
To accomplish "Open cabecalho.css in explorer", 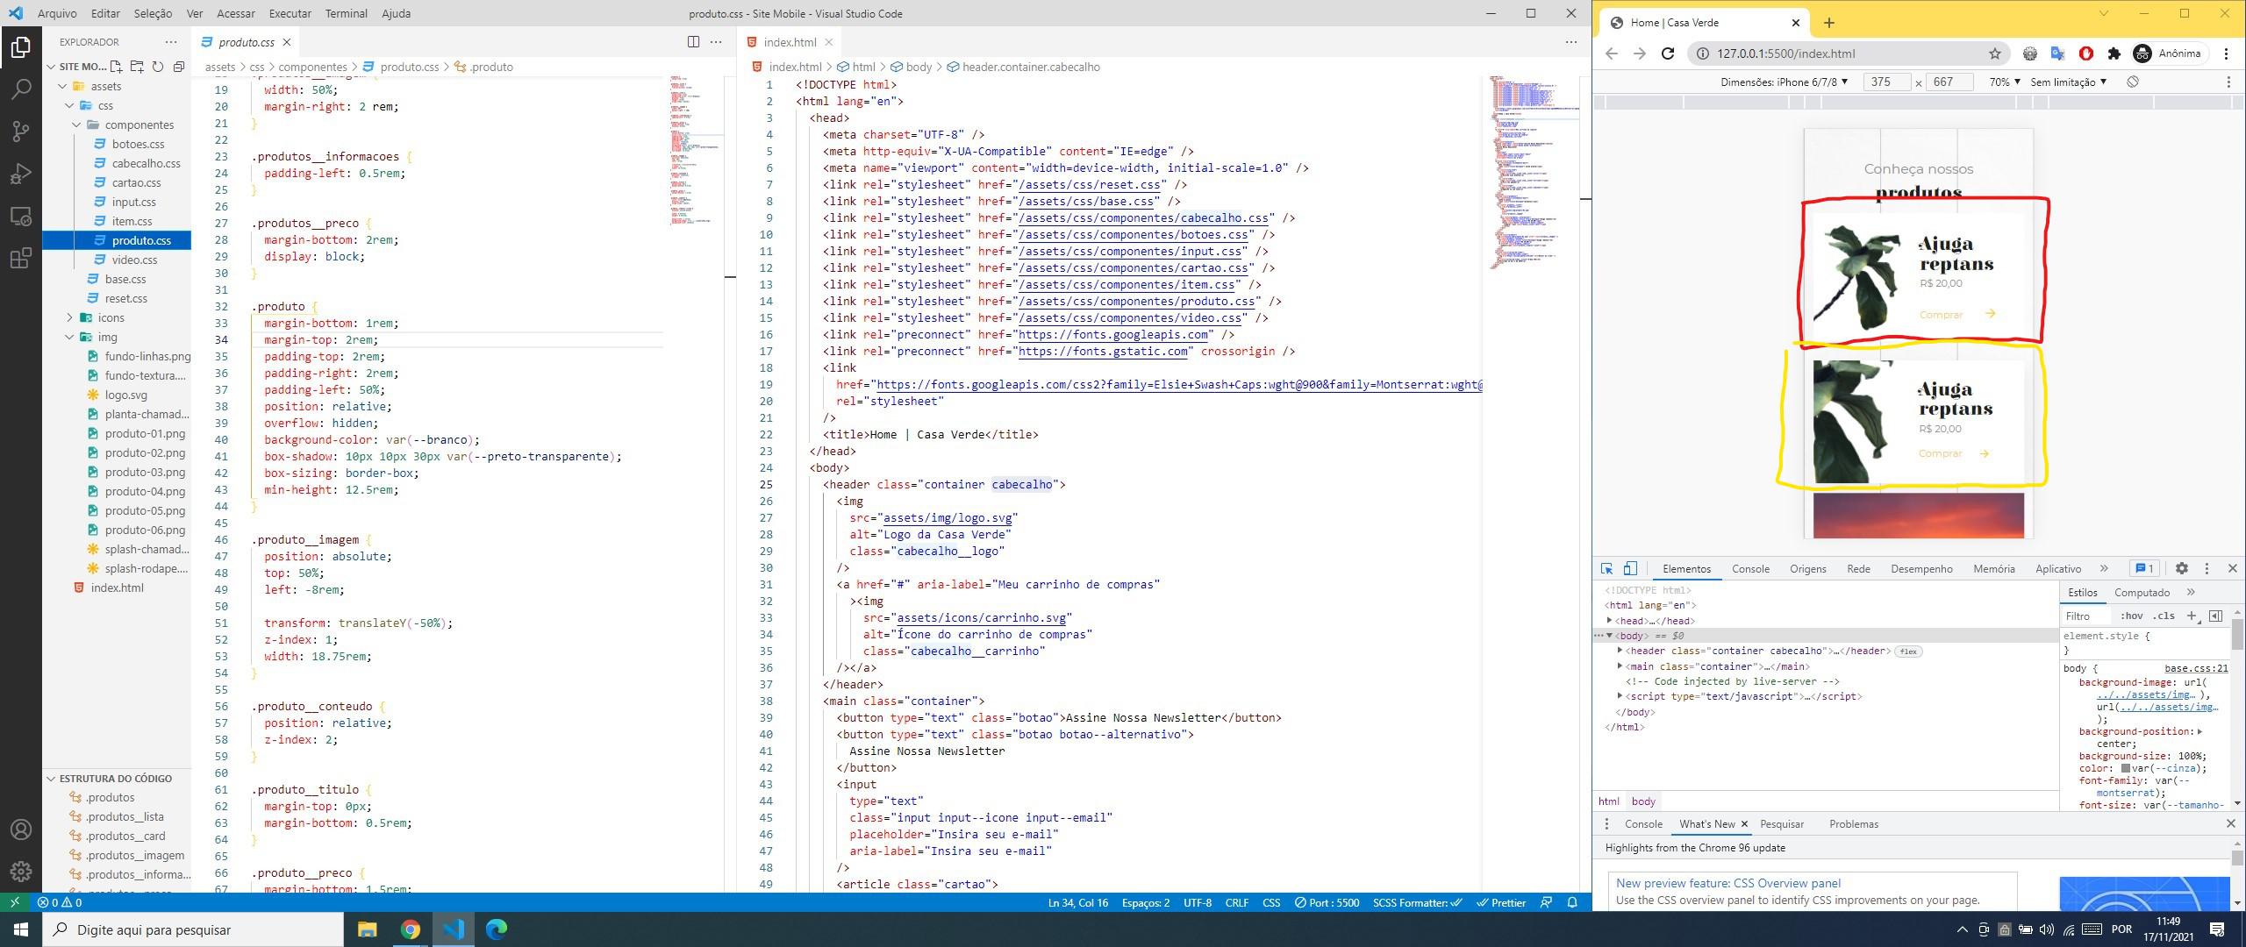I will 146,163.
